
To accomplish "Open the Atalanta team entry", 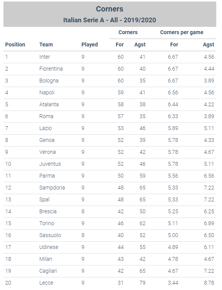I will (x=49, y=104).
